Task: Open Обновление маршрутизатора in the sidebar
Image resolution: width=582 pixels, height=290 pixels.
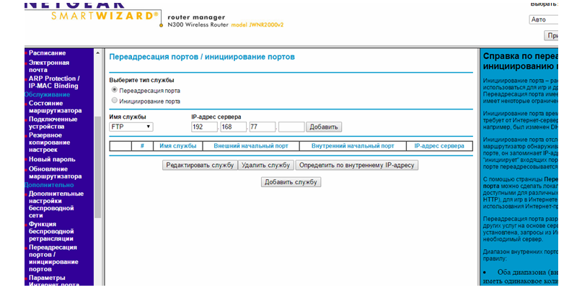Action: pyautogui.click(x=56, y=173)
